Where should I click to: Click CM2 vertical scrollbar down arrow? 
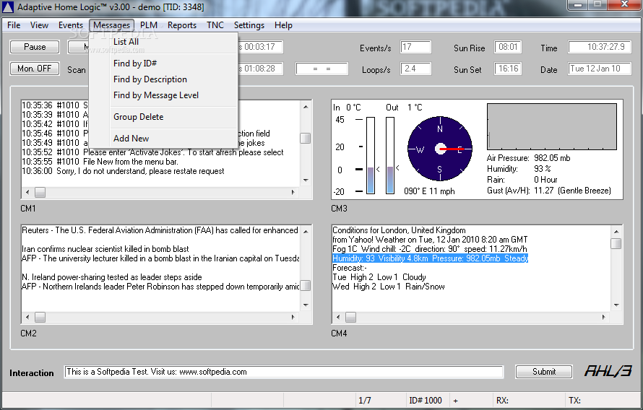306,305
